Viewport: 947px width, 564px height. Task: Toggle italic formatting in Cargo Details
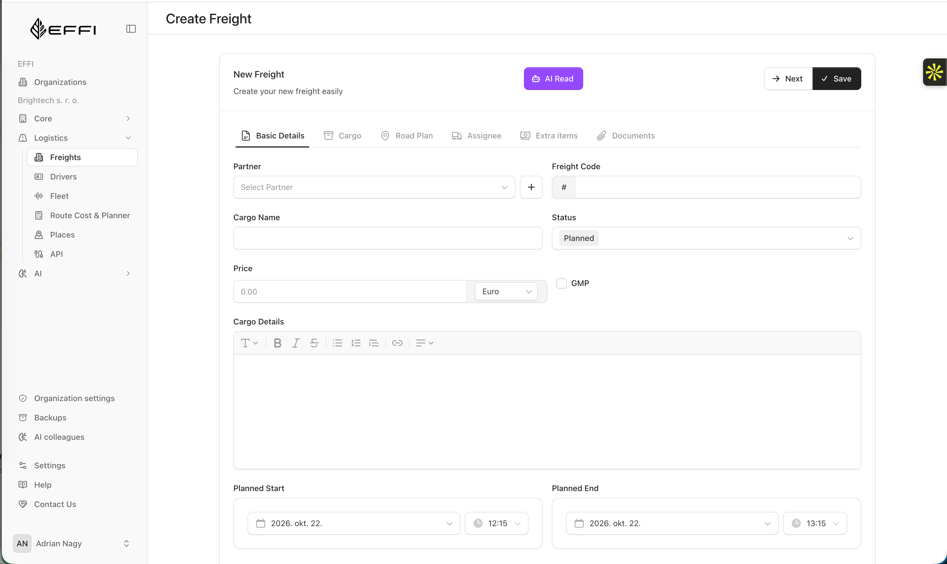pos(296,343)
